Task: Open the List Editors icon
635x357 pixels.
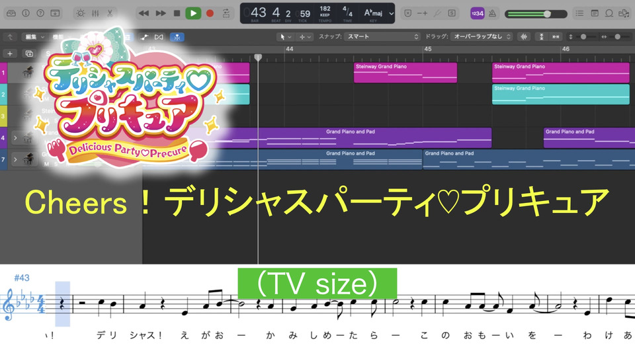Action: [579, 13]
